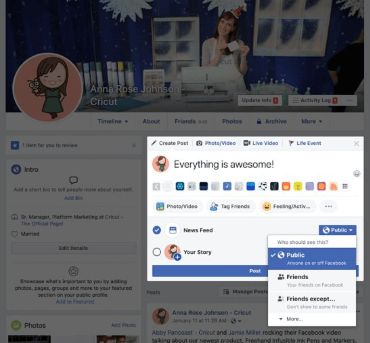The width and height of the screenshot is (370, 343).
Task: Click the Photo/Video picture icon in composer
Action: [160, 206]
